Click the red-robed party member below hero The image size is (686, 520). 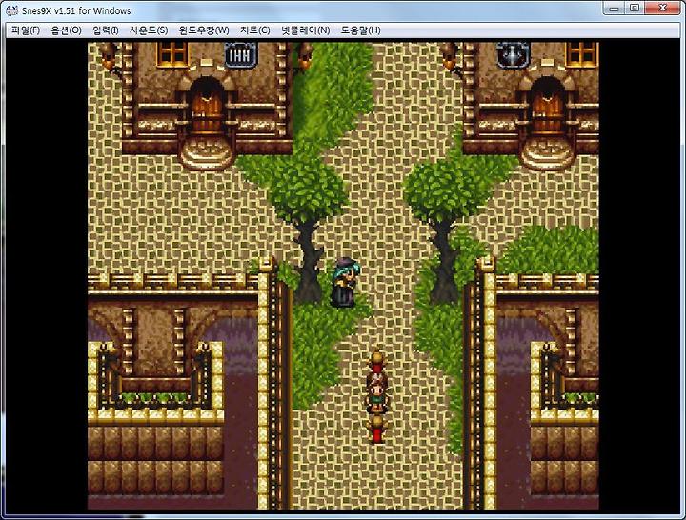click(x=376, y=430)
